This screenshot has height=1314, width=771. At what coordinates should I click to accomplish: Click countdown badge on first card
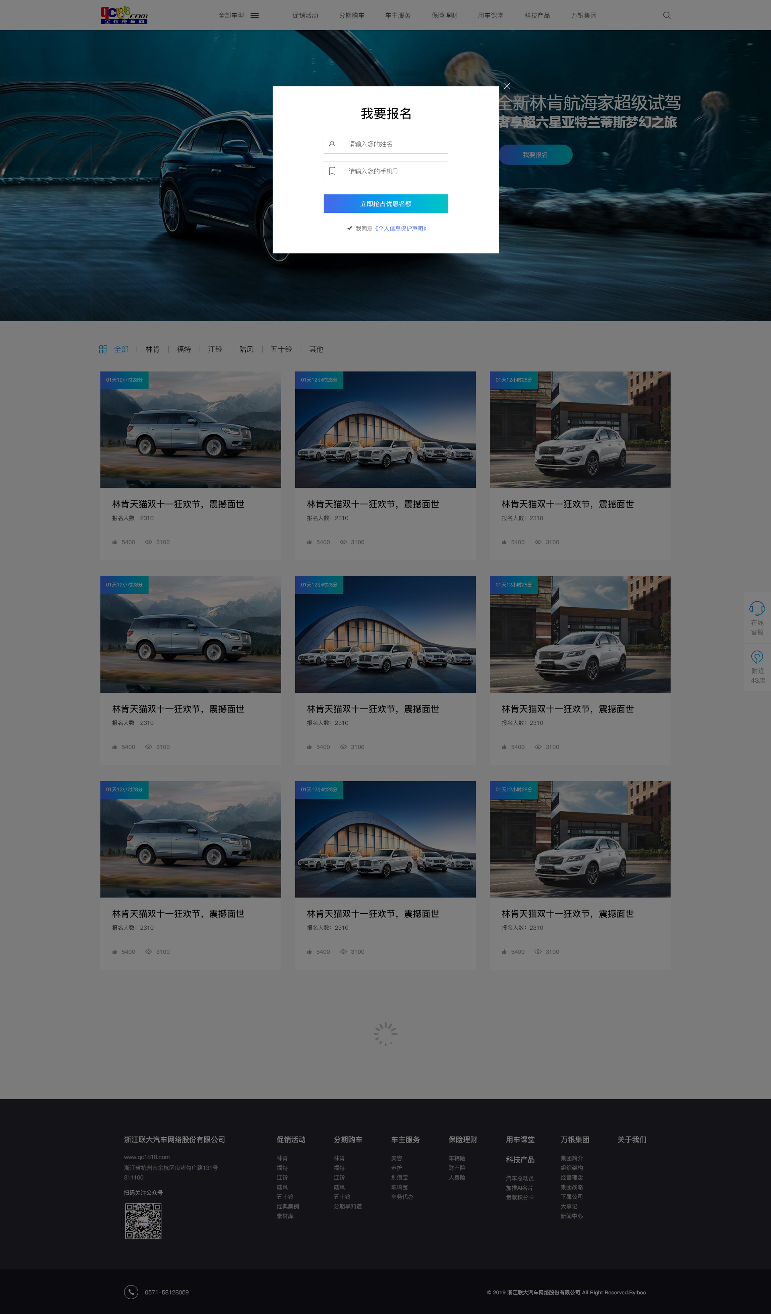[x=124, y=380]
